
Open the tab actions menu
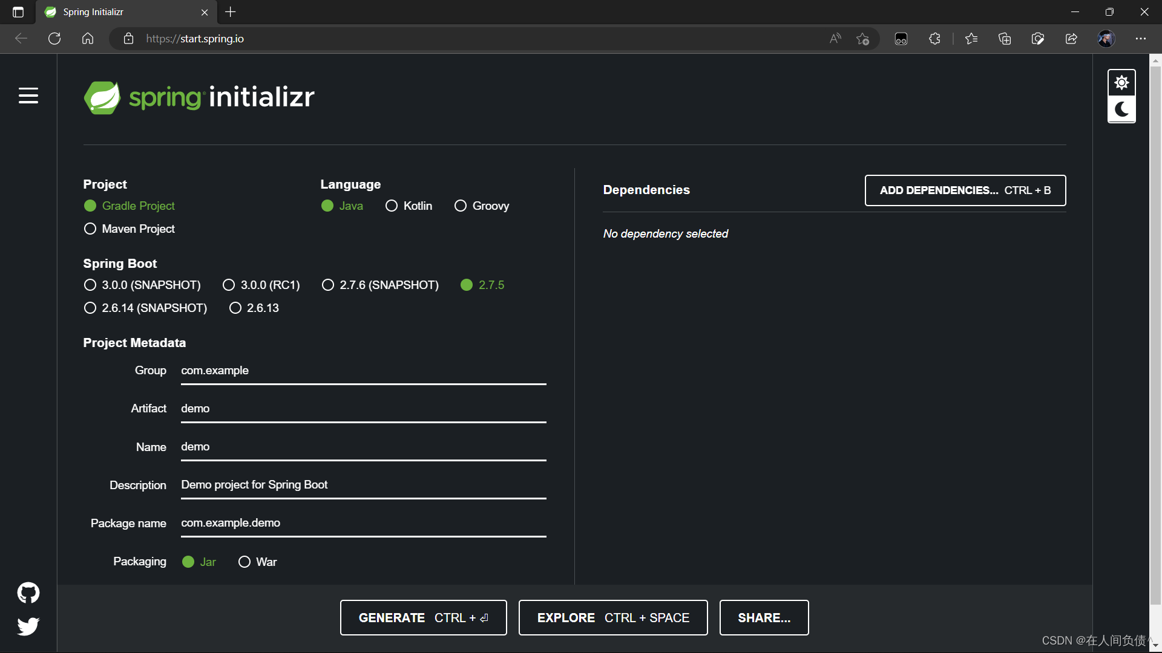pyautogui.click(x=18, y=12)
